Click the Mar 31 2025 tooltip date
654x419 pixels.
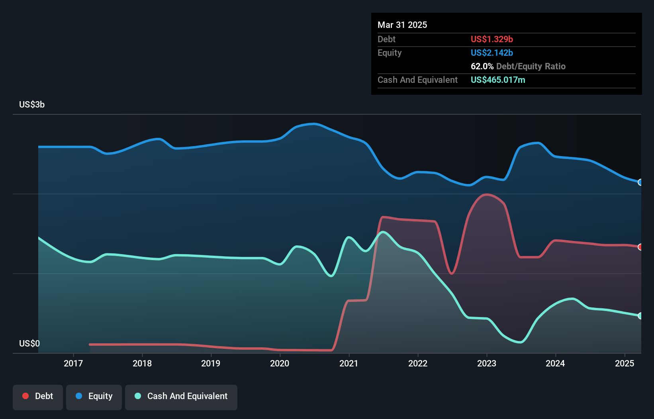tap(402, 25)
